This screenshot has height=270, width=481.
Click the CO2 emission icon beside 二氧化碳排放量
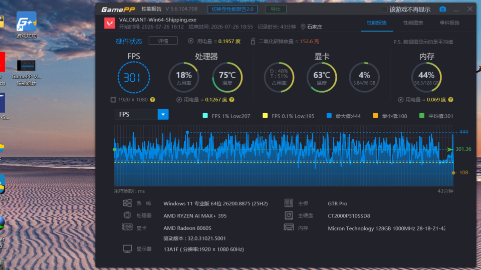pyautogui.click(x=253, y=41)
